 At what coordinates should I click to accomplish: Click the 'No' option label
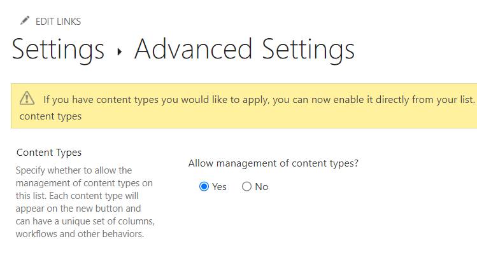click(x=262, y=187)
